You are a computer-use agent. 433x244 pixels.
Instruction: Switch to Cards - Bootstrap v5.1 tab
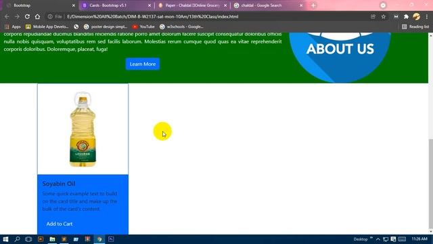(116, 5)
